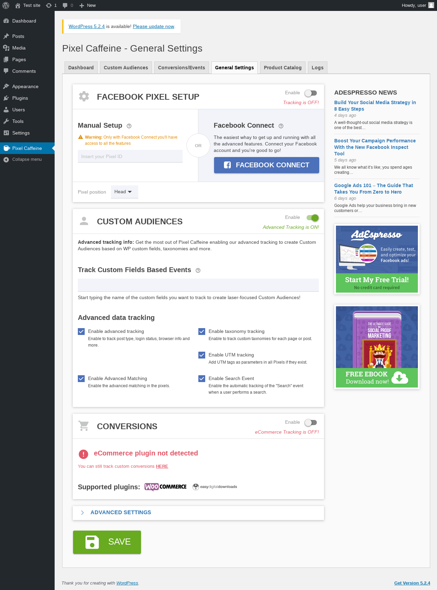Open the Plugins menu item
Viewport: 437px width, 590px height.
pos(27,98)
